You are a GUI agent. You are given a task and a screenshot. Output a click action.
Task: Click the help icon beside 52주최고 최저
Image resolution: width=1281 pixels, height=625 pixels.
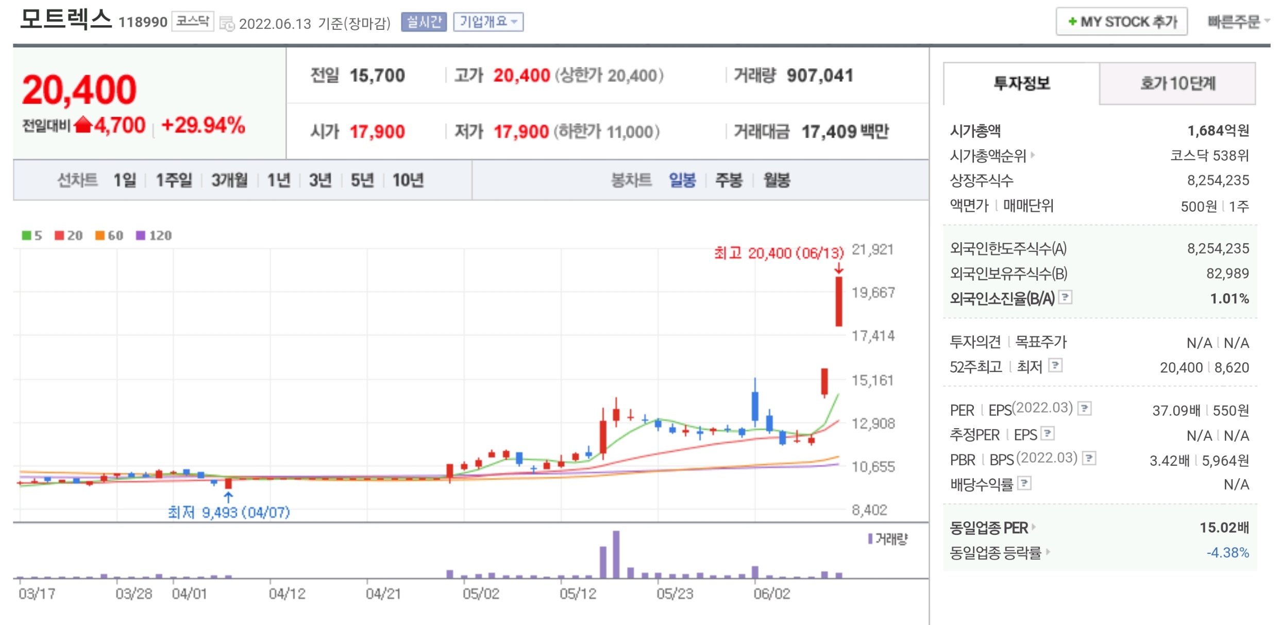(x=1055, y=366)
